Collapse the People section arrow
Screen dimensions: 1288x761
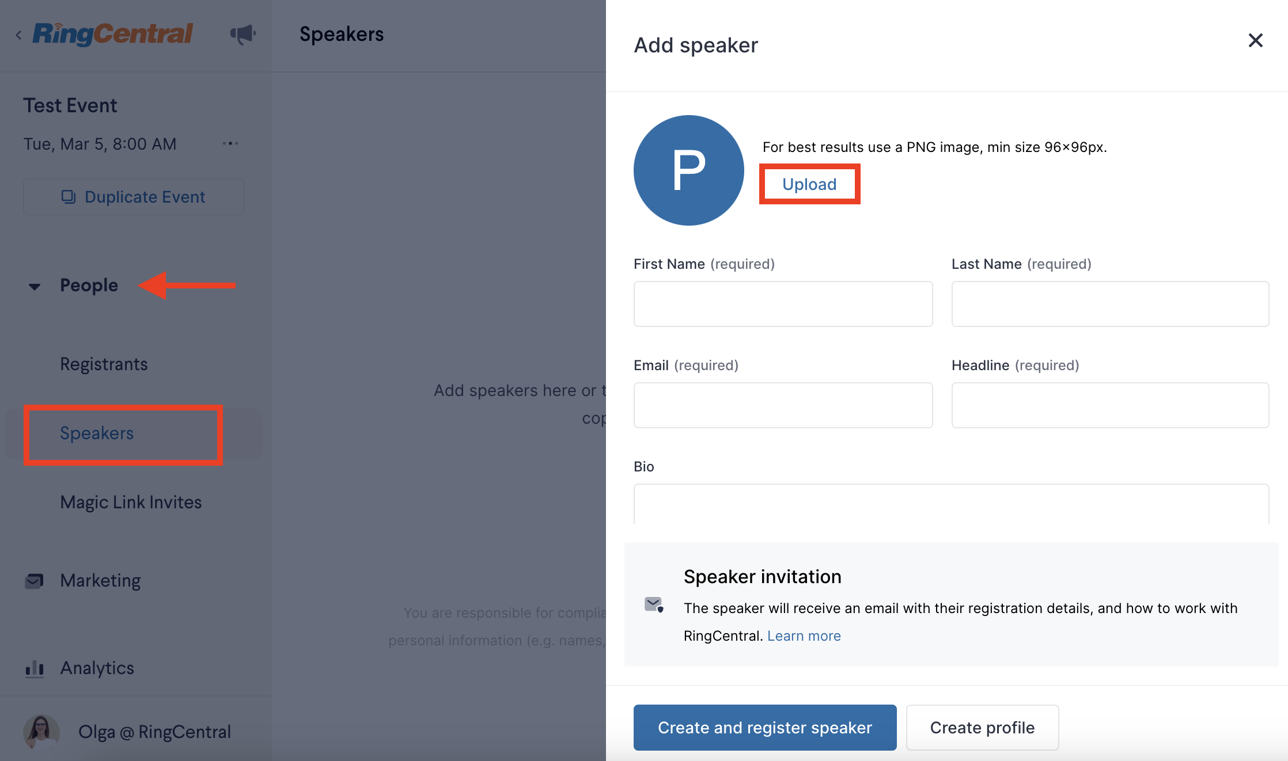(x=35, y=286)
